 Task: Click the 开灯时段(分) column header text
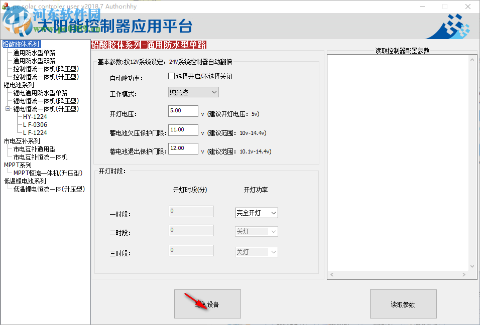click(190, 190)
